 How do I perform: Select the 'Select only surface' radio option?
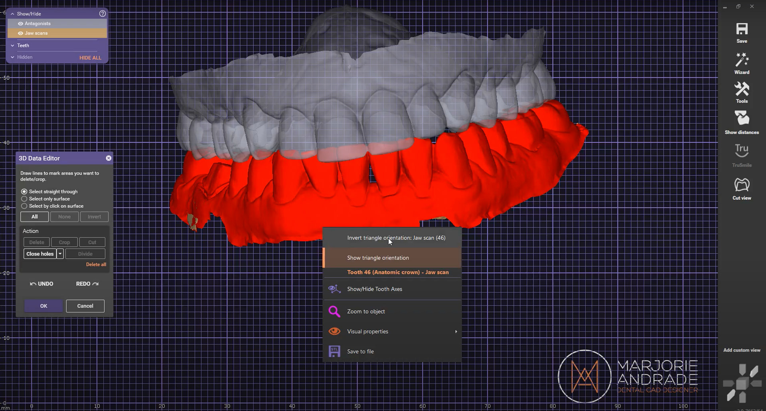coord(24,199)
